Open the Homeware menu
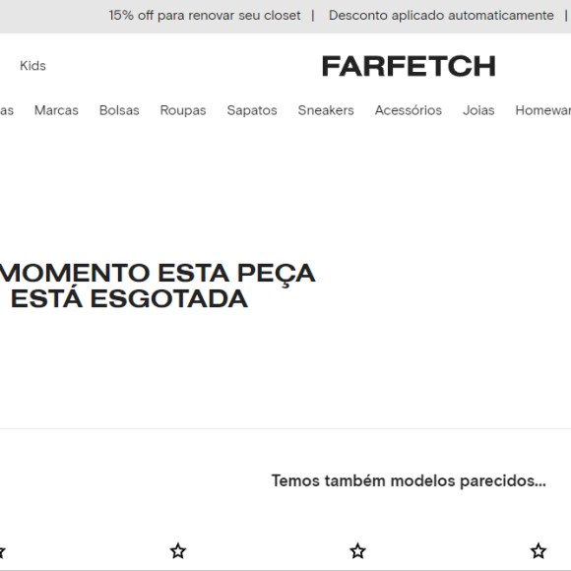571x571 pixels. pyautogui.click(x=543, y=110)
